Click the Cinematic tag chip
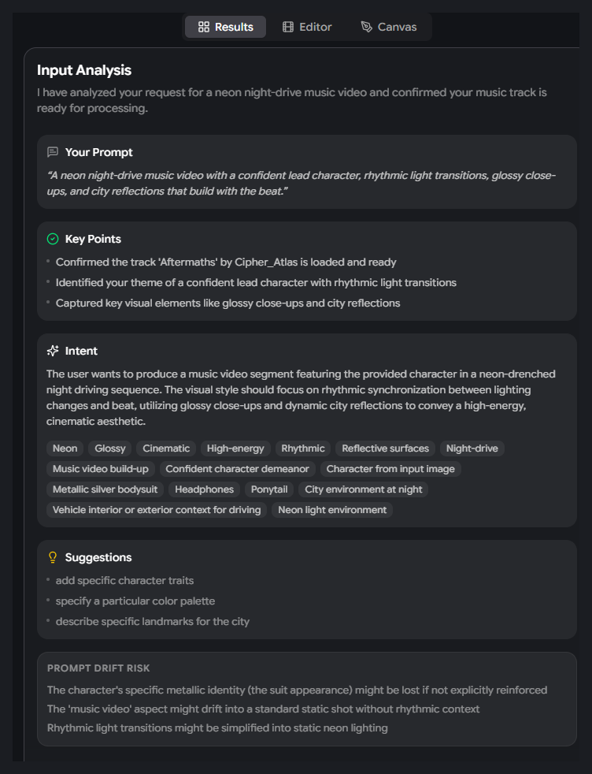592x774 pixels. click(x=166, y=448)
